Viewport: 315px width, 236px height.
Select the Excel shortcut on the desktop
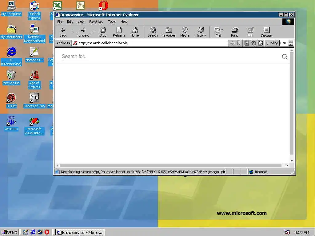tap(57, 6)
